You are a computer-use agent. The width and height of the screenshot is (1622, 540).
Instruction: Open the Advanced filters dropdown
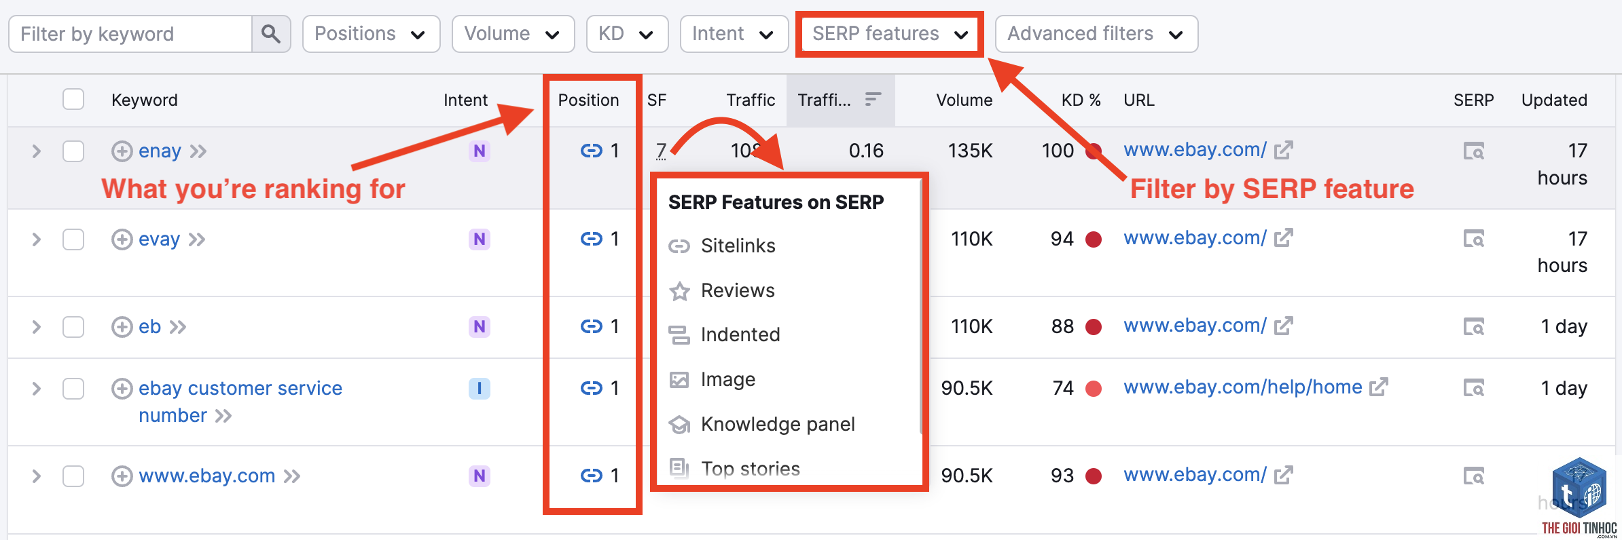coord(1096,34)
